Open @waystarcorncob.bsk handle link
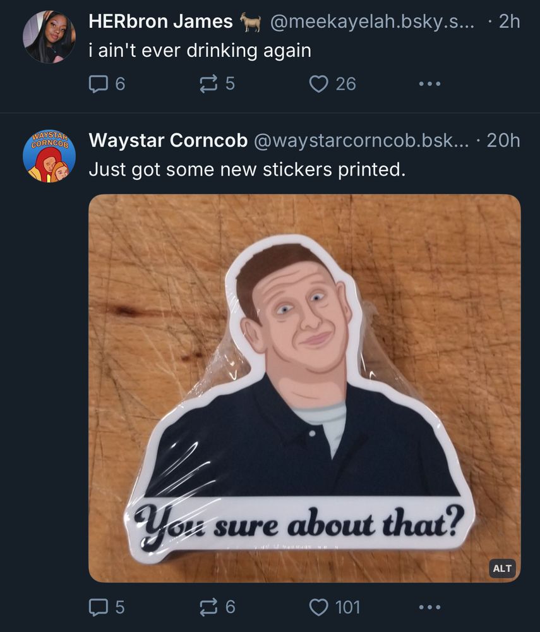540x632 pixels. click(361, 141)
